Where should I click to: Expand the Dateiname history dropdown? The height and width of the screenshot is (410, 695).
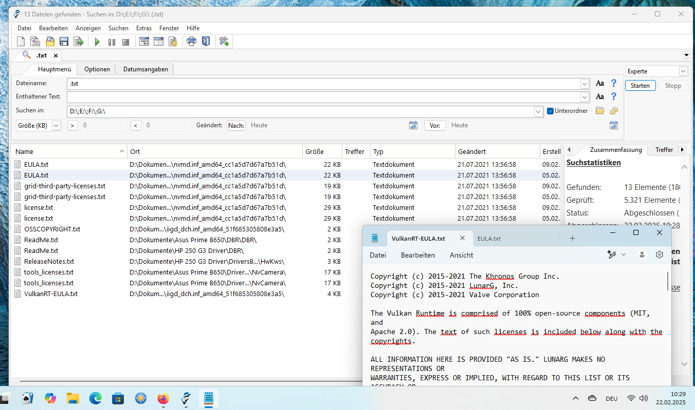[584, 84]
